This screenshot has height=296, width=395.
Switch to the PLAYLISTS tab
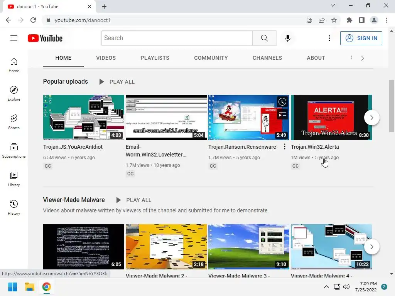[155, 58]
